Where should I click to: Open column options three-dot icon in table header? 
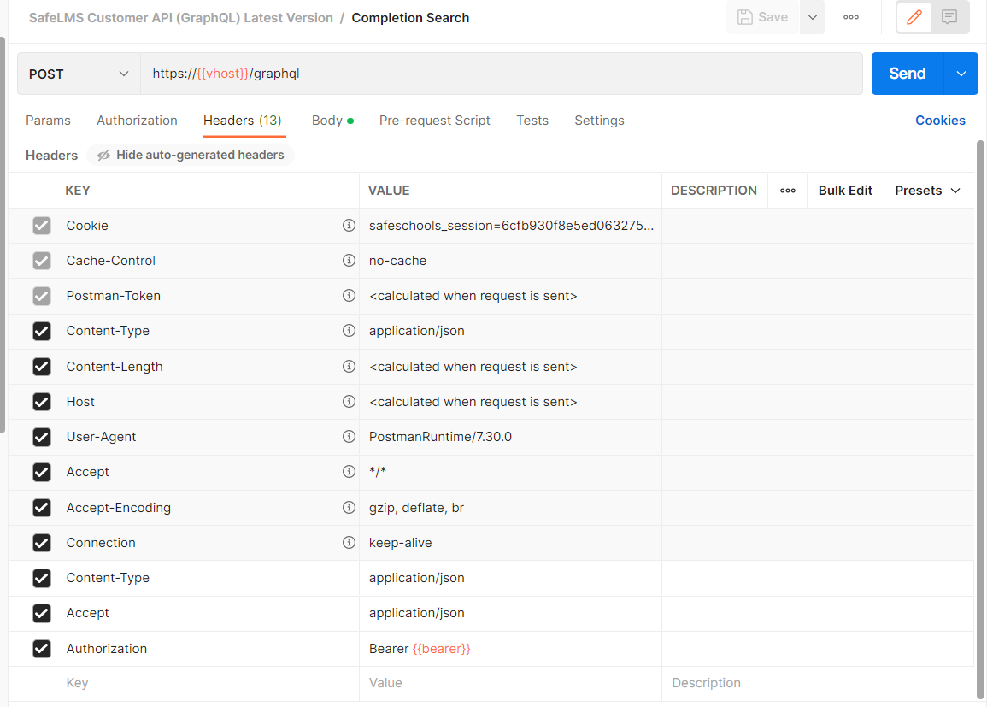click(x=788, y=191)
